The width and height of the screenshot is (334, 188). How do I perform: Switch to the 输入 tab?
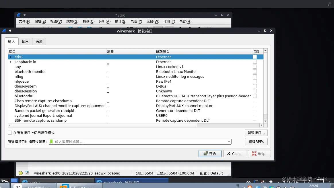coord(11,42)
